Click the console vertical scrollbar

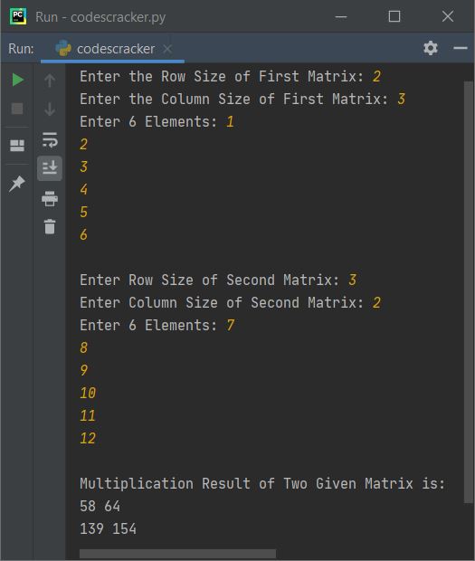click(469, 292)
